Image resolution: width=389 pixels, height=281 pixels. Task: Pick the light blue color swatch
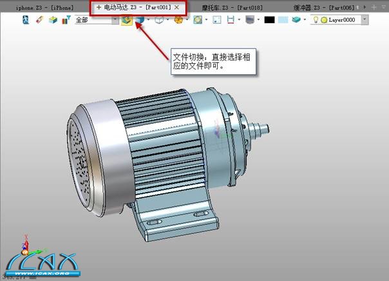283,20
